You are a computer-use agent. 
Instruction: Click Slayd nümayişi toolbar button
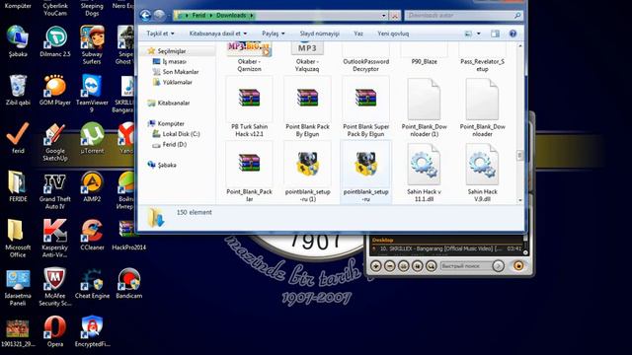click(319, 34)
